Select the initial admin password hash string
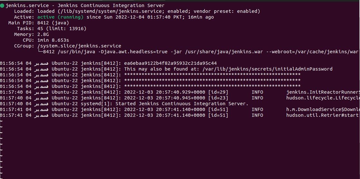Image resolution: width=360 pixels, height=179 pixels. pyautogui.click(x=170, y=63)
